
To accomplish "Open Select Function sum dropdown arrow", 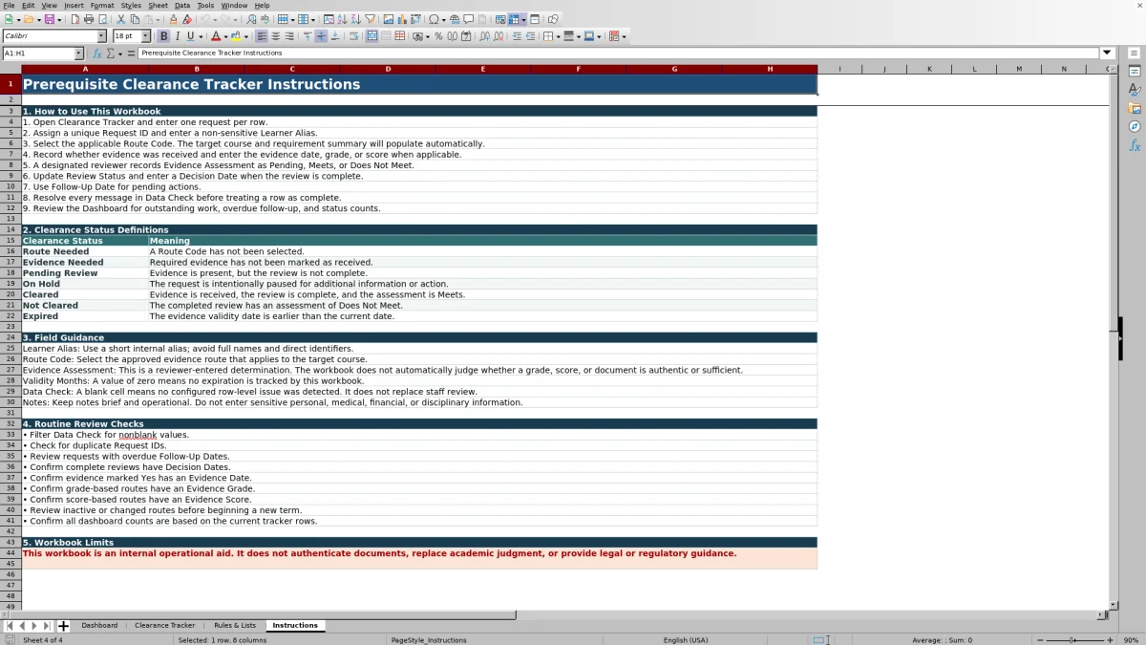I will pyautogui.click(x=119, y=54).
